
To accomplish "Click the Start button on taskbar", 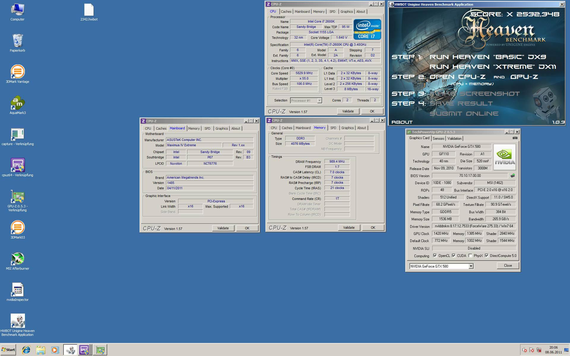I will [8, 350].
